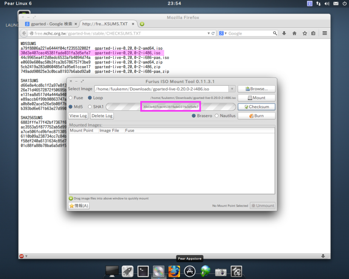Click the Adblock icon in Firefox bottom bar
Screen dimensions: 349x279
pyautogui.click(x=21, y=256)
